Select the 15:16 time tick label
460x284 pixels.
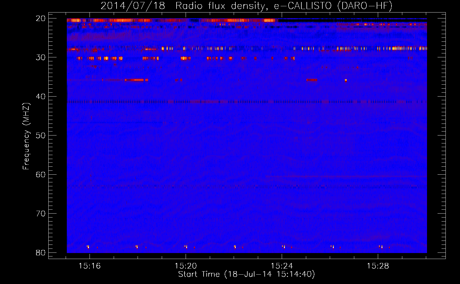tap(90, 266)
